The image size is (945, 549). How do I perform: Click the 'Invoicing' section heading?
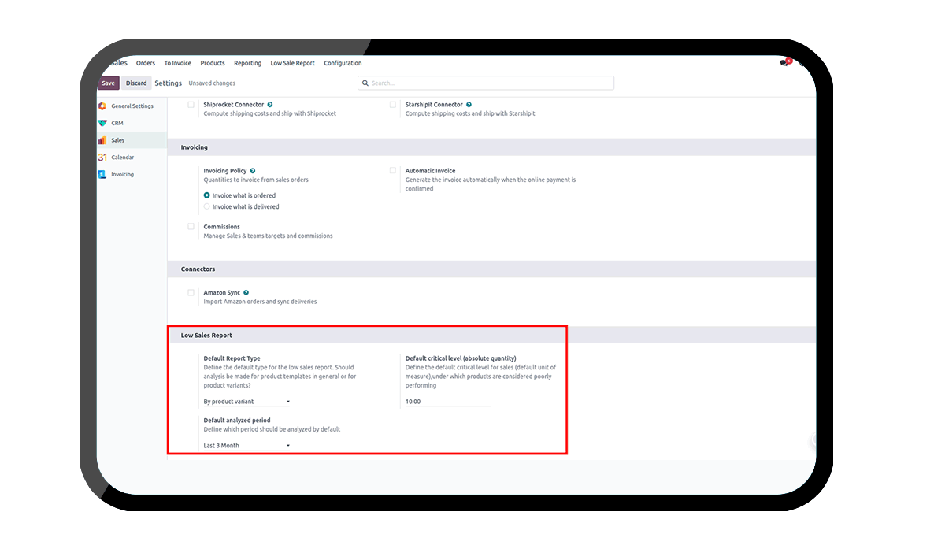(195, 147)
